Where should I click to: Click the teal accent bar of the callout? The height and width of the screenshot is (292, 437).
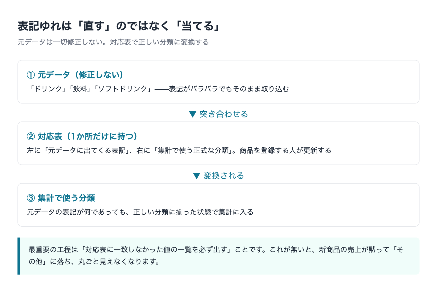19,256
